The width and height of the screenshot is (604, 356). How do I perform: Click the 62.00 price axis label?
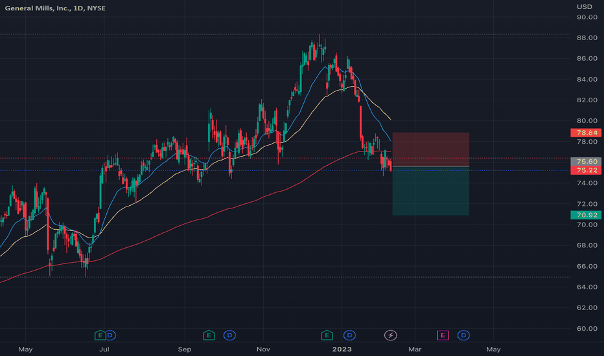pyautogui.click(x=587, y=308)
